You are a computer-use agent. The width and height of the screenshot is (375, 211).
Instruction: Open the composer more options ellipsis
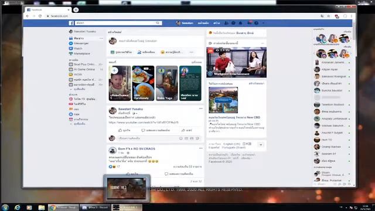point(192,52)
